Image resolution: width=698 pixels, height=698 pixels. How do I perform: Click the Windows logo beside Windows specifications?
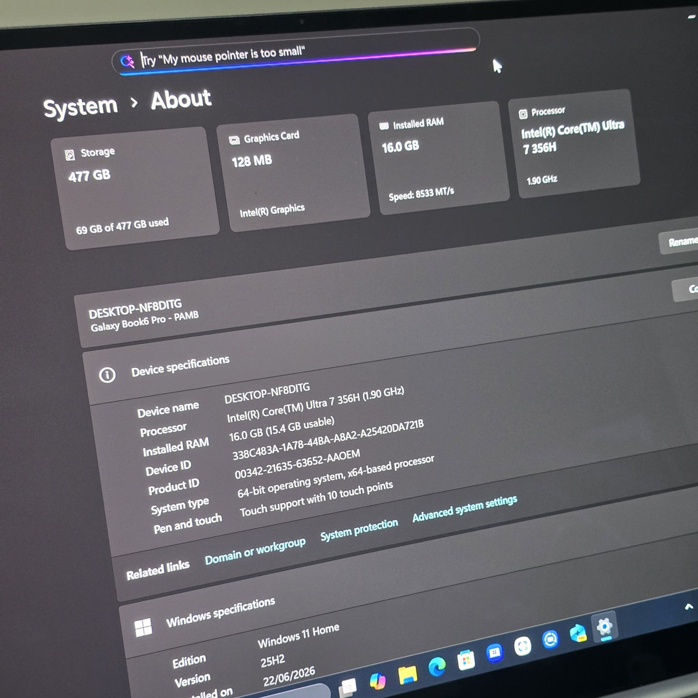[143, 627]
